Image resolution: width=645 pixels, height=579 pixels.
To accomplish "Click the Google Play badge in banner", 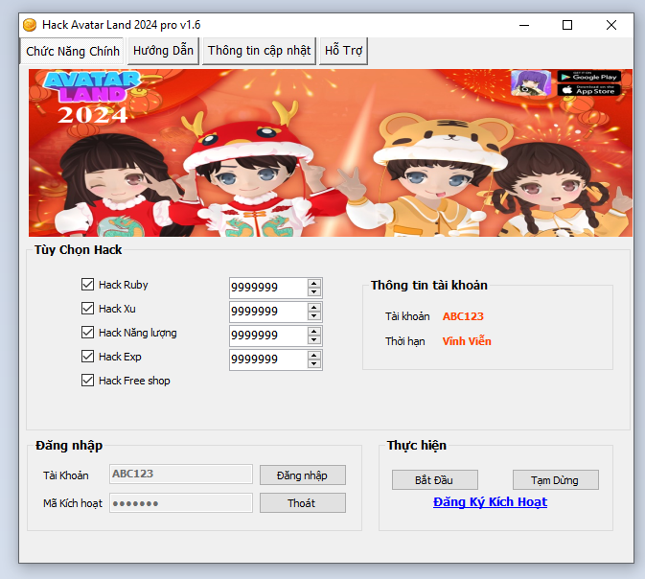I will pyautogui.click(x=589, y=77).
